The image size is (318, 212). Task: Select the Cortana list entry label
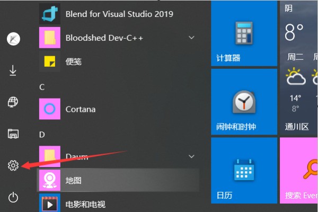(x=81, y=109)
